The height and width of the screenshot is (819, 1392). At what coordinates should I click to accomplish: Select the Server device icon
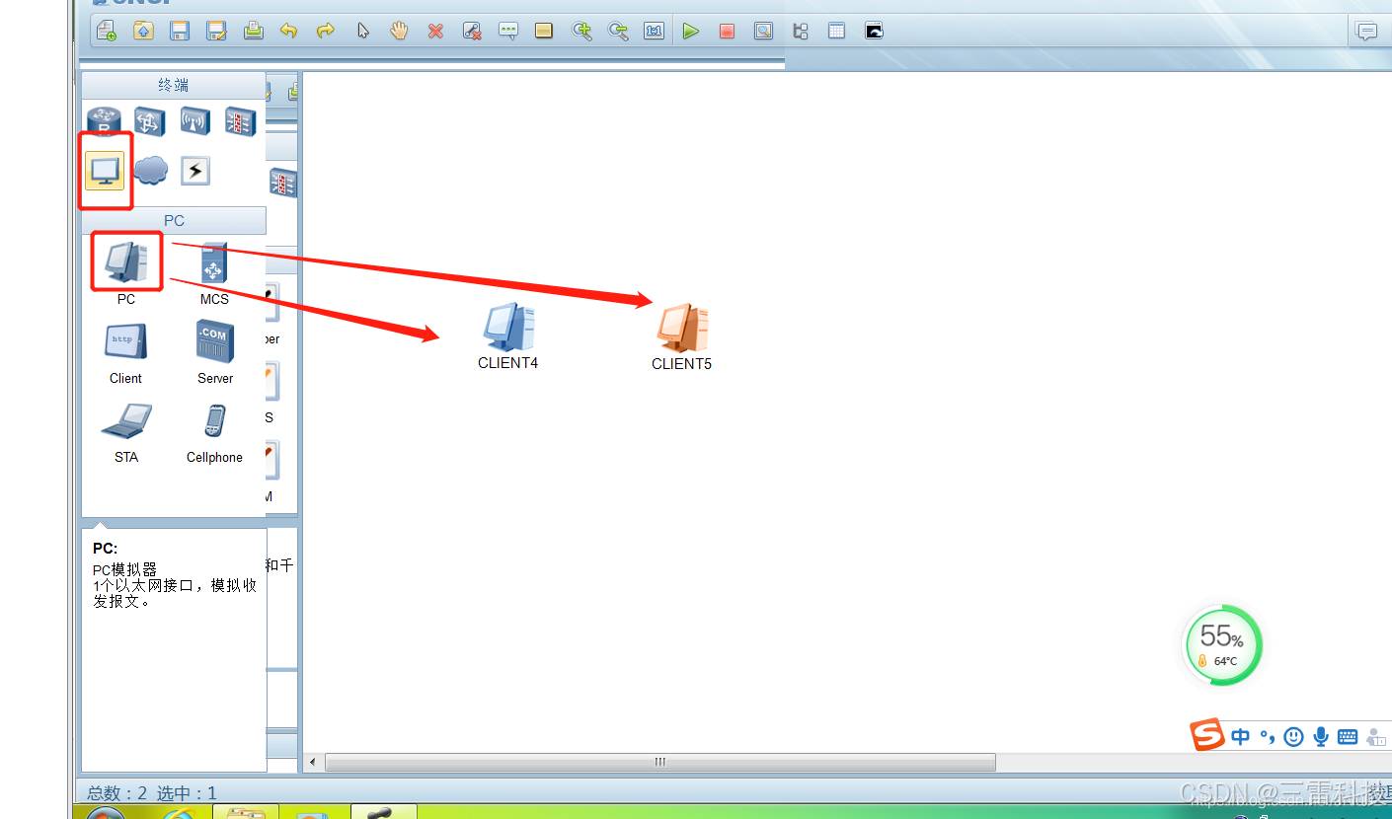pos(214,341)
